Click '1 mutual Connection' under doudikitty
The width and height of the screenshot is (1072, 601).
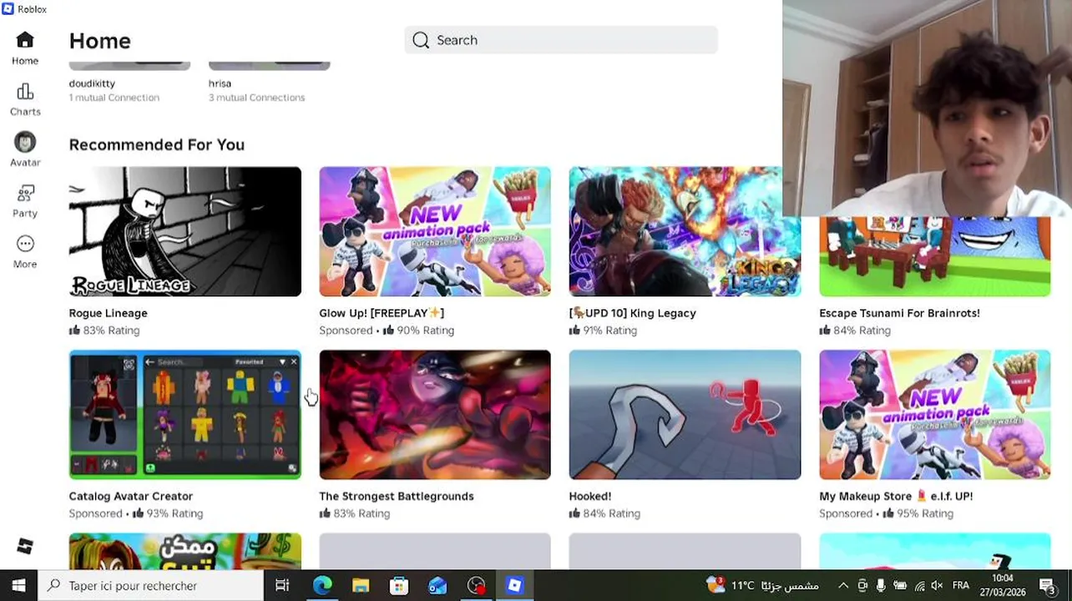point(114,98)
